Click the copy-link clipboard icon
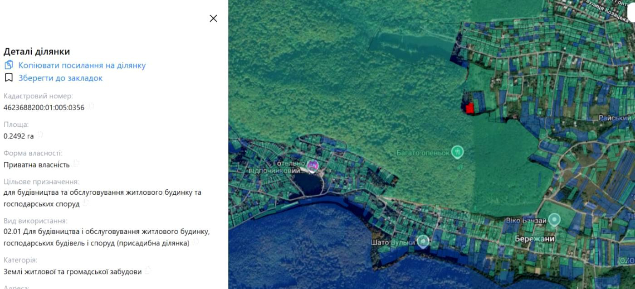The width and height of the screenshot is (635, 289). [x=9, y=65]
